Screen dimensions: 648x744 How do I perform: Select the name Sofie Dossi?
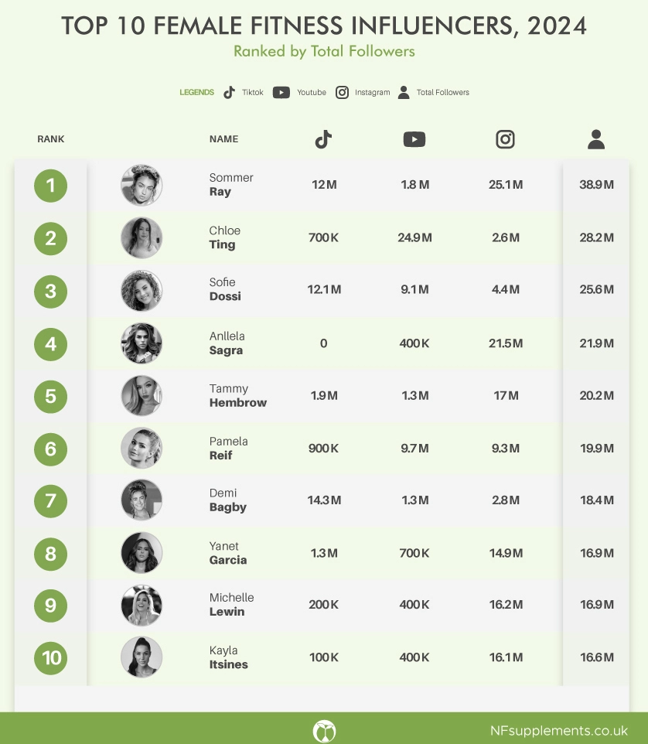tap(225, 289)
